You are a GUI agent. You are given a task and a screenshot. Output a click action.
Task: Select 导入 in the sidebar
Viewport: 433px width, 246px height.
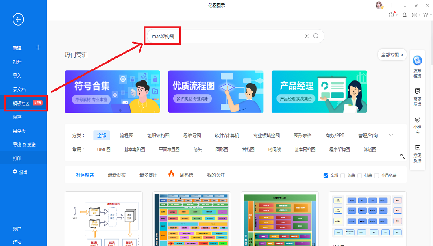[x=17, y=76]
